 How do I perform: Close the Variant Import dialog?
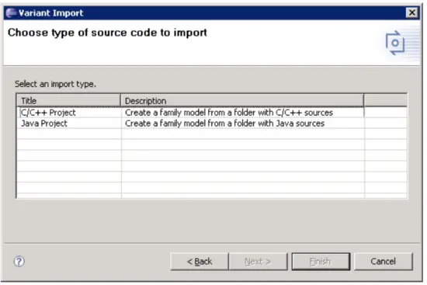411,12
